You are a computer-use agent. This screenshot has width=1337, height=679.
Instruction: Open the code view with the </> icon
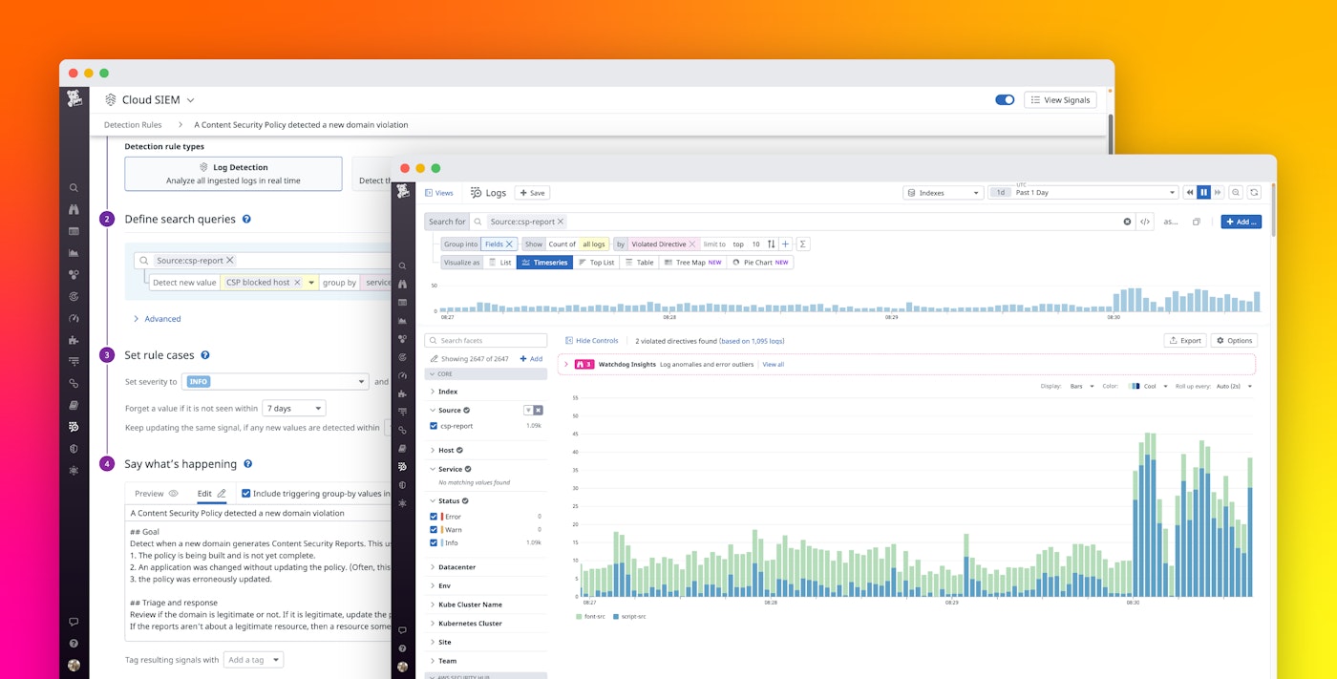point(1145,221)
